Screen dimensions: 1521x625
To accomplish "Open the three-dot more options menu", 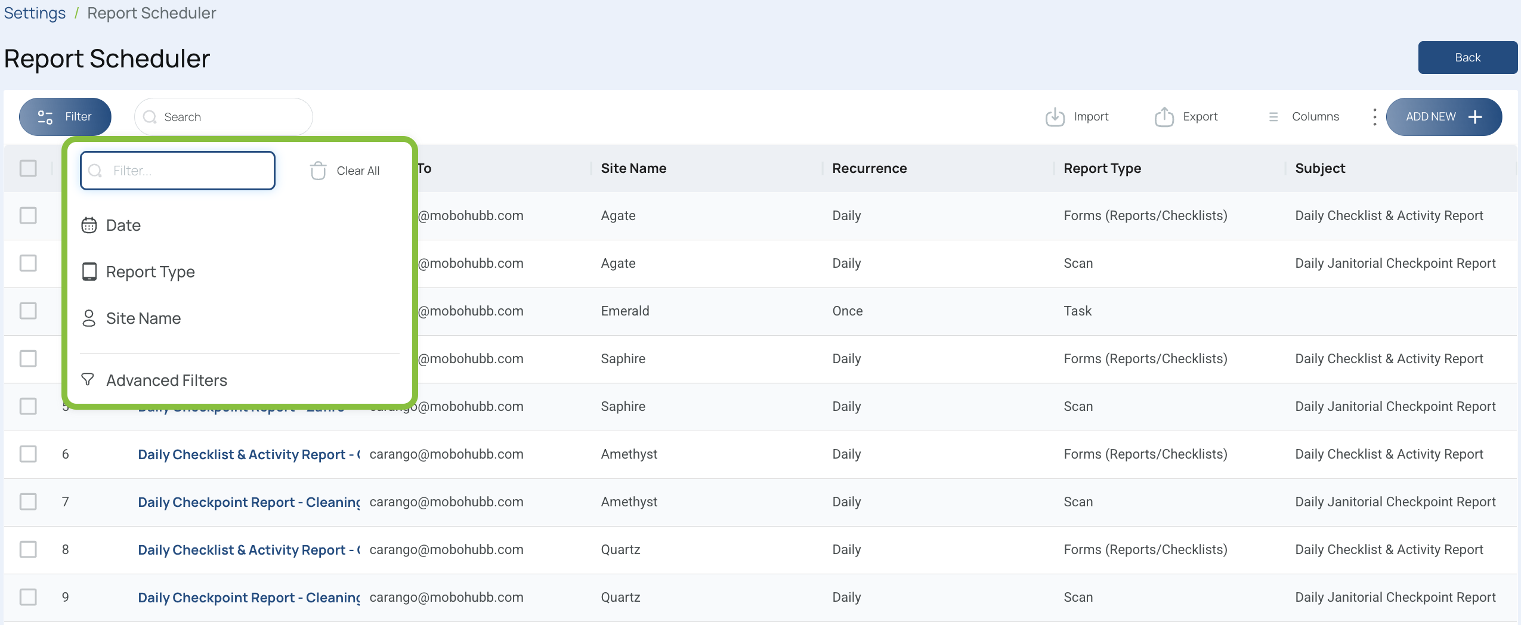I will (x=1374, y=117).
